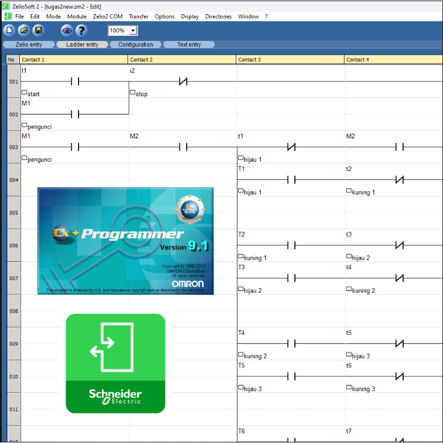Image resolution: width=443 pixels, height=443 pixels.
Task: Click the question mark help icon
Action: [81, 30]
